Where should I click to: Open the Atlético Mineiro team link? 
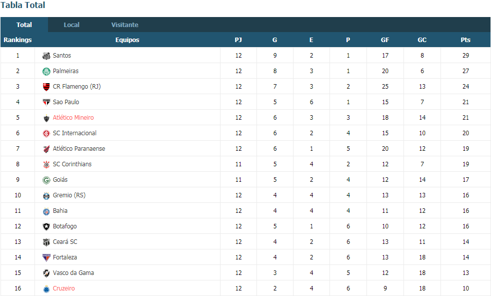coord(73,118)
